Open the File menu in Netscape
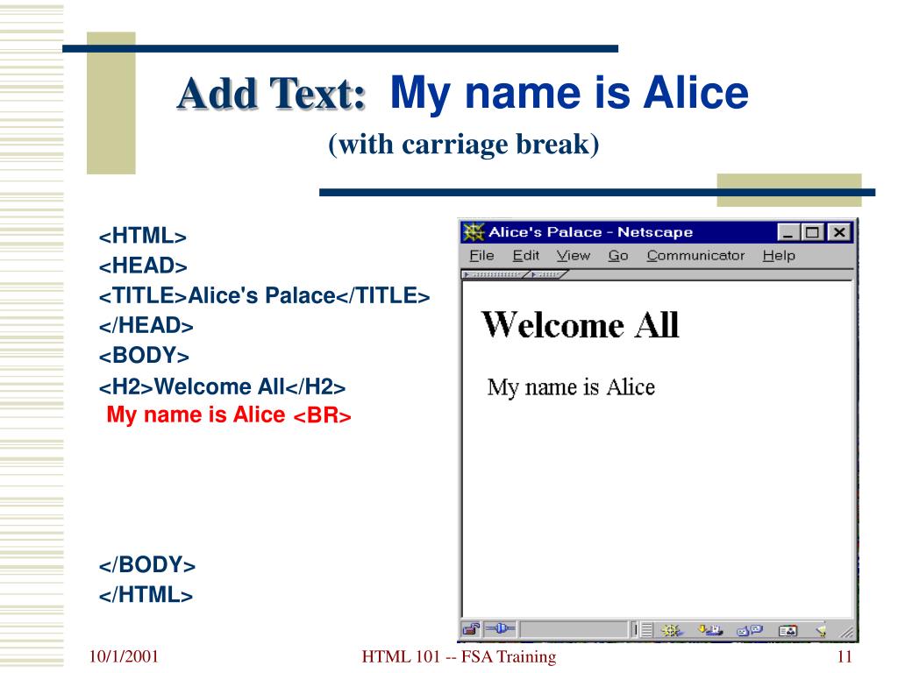The width and height of the screenshot is (898, 673). click(x=481, y=255)
